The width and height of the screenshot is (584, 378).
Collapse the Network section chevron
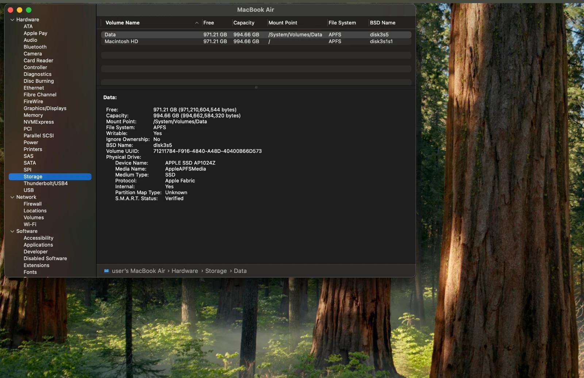12,197
